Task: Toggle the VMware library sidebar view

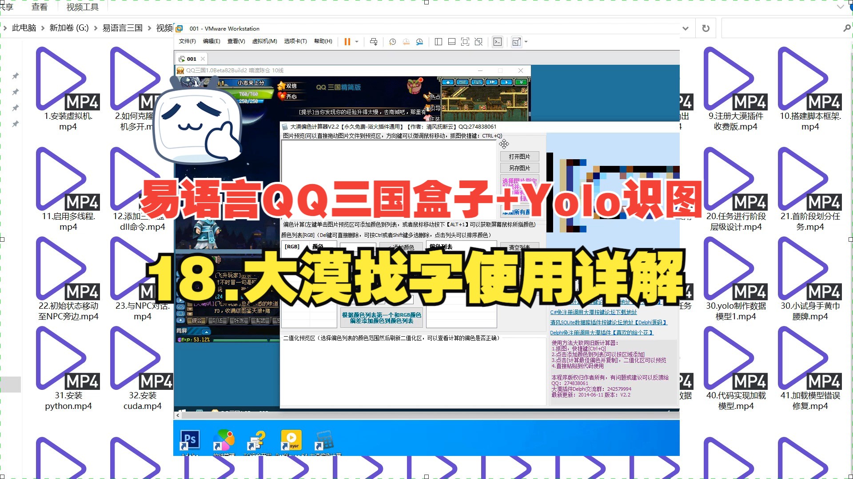Action: pos(438,42)
